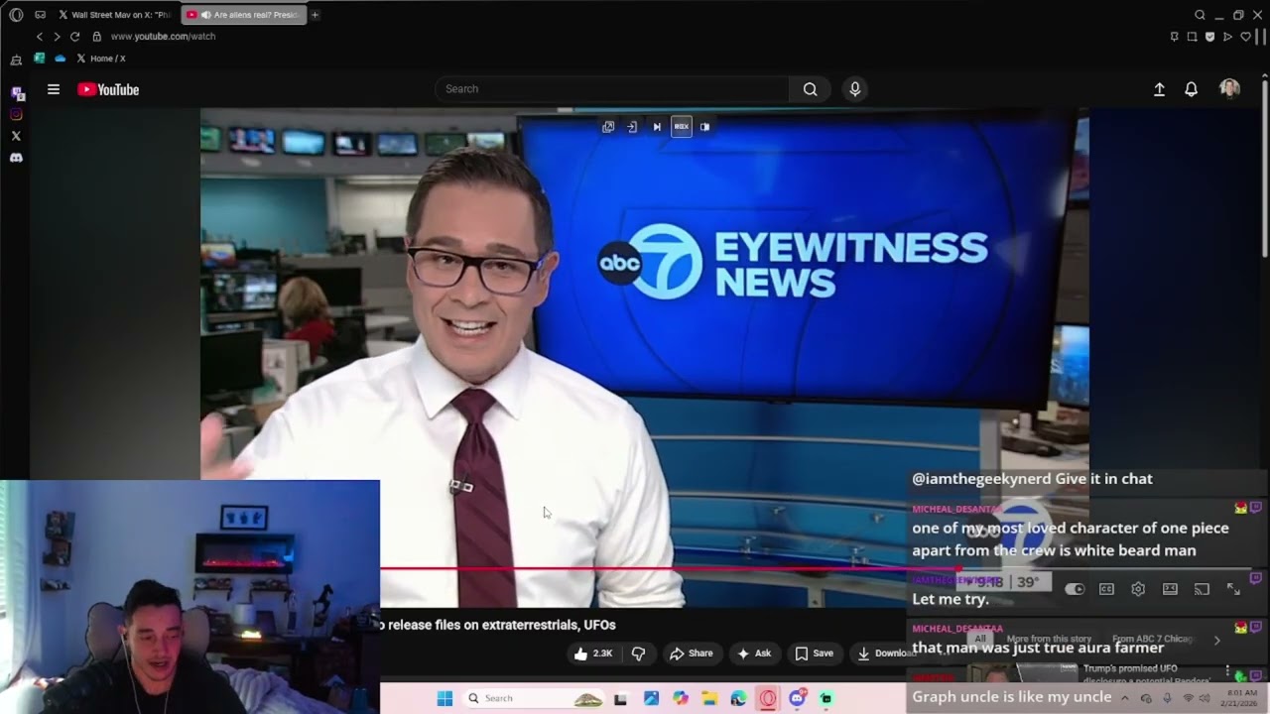Click in the YouTube search field
Viewport: 1270px width, 714px height.
612,89
